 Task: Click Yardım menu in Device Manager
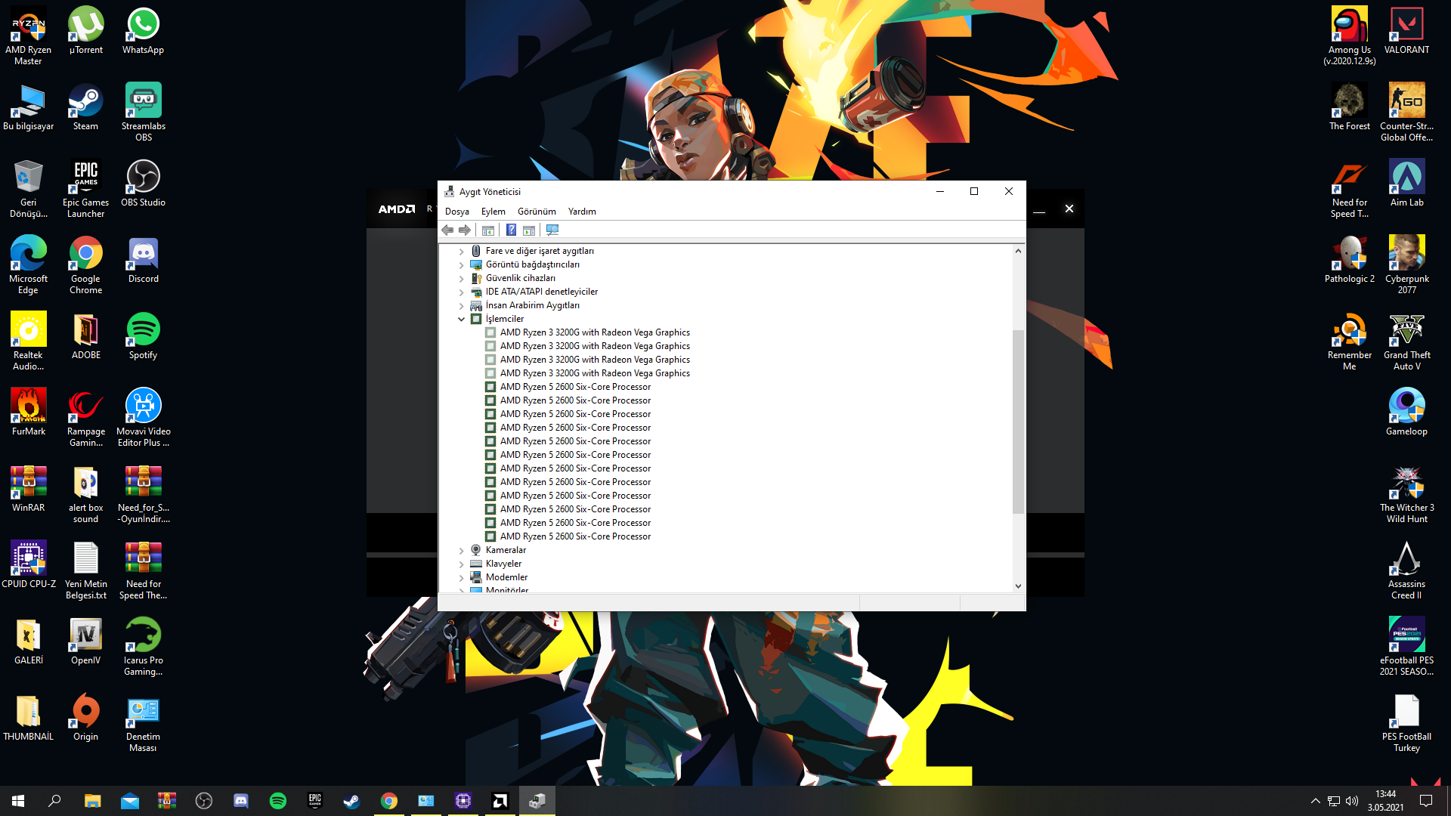[581, 210]
